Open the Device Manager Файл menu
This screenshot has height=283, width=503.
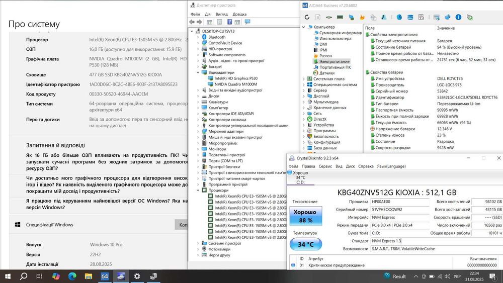click(195, 14)
